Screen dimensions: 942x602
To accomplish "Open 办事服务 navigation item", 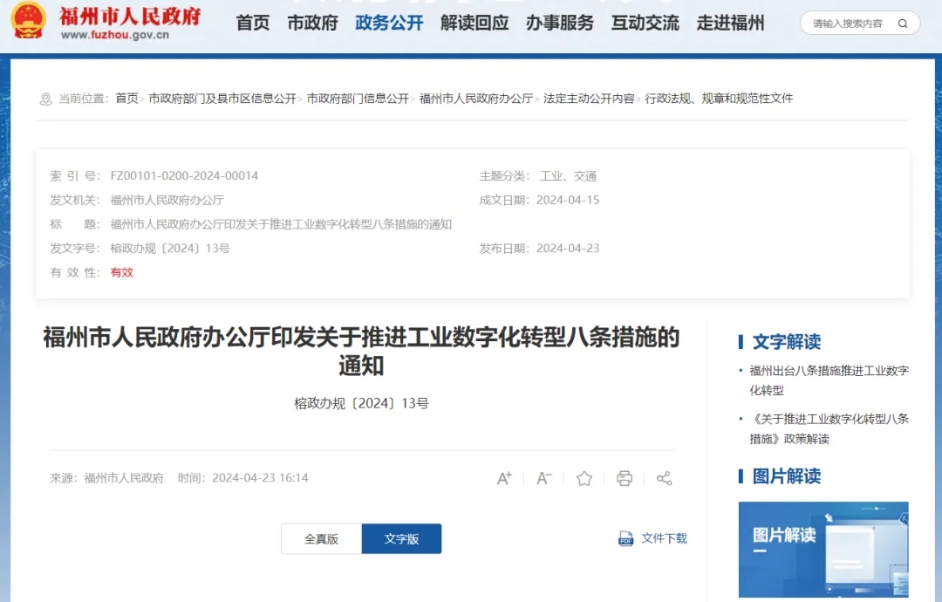I will pos(560,23).
